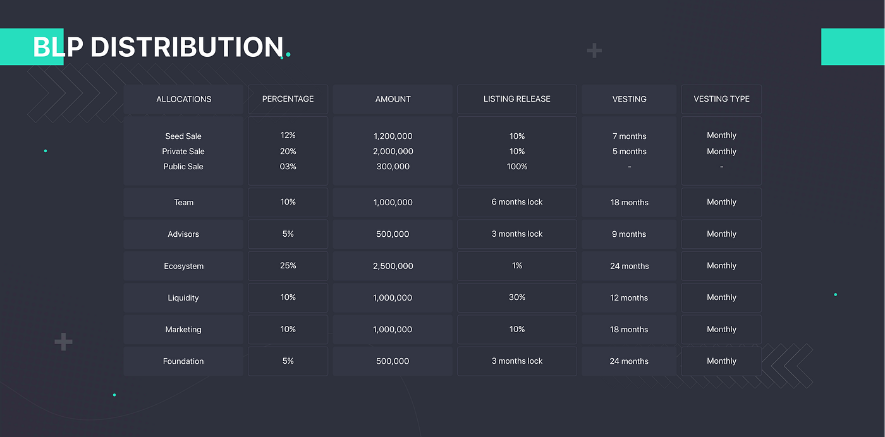Click the ALLOCATIONS column header
885x437 pixels.
(x=183, y=99)
